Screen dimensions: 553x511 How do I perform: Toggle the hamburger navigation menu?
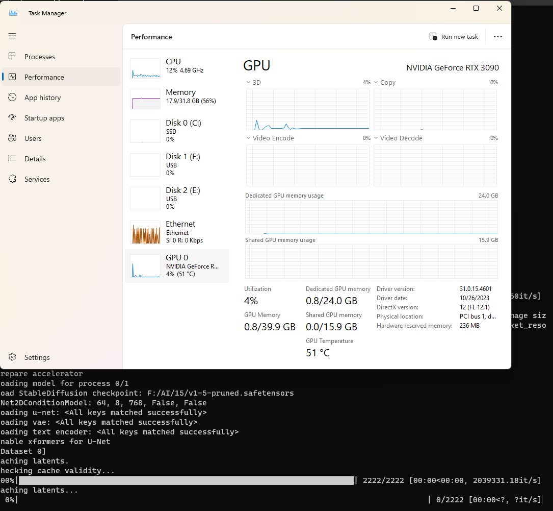click(x=13, y=36)
